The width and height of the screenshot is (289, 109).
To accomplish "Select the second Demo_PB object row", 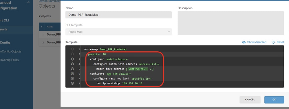I will [50, 42].
